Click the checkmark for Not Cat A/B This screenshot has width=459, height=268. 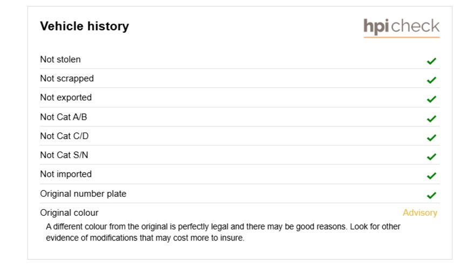[431, 119]
